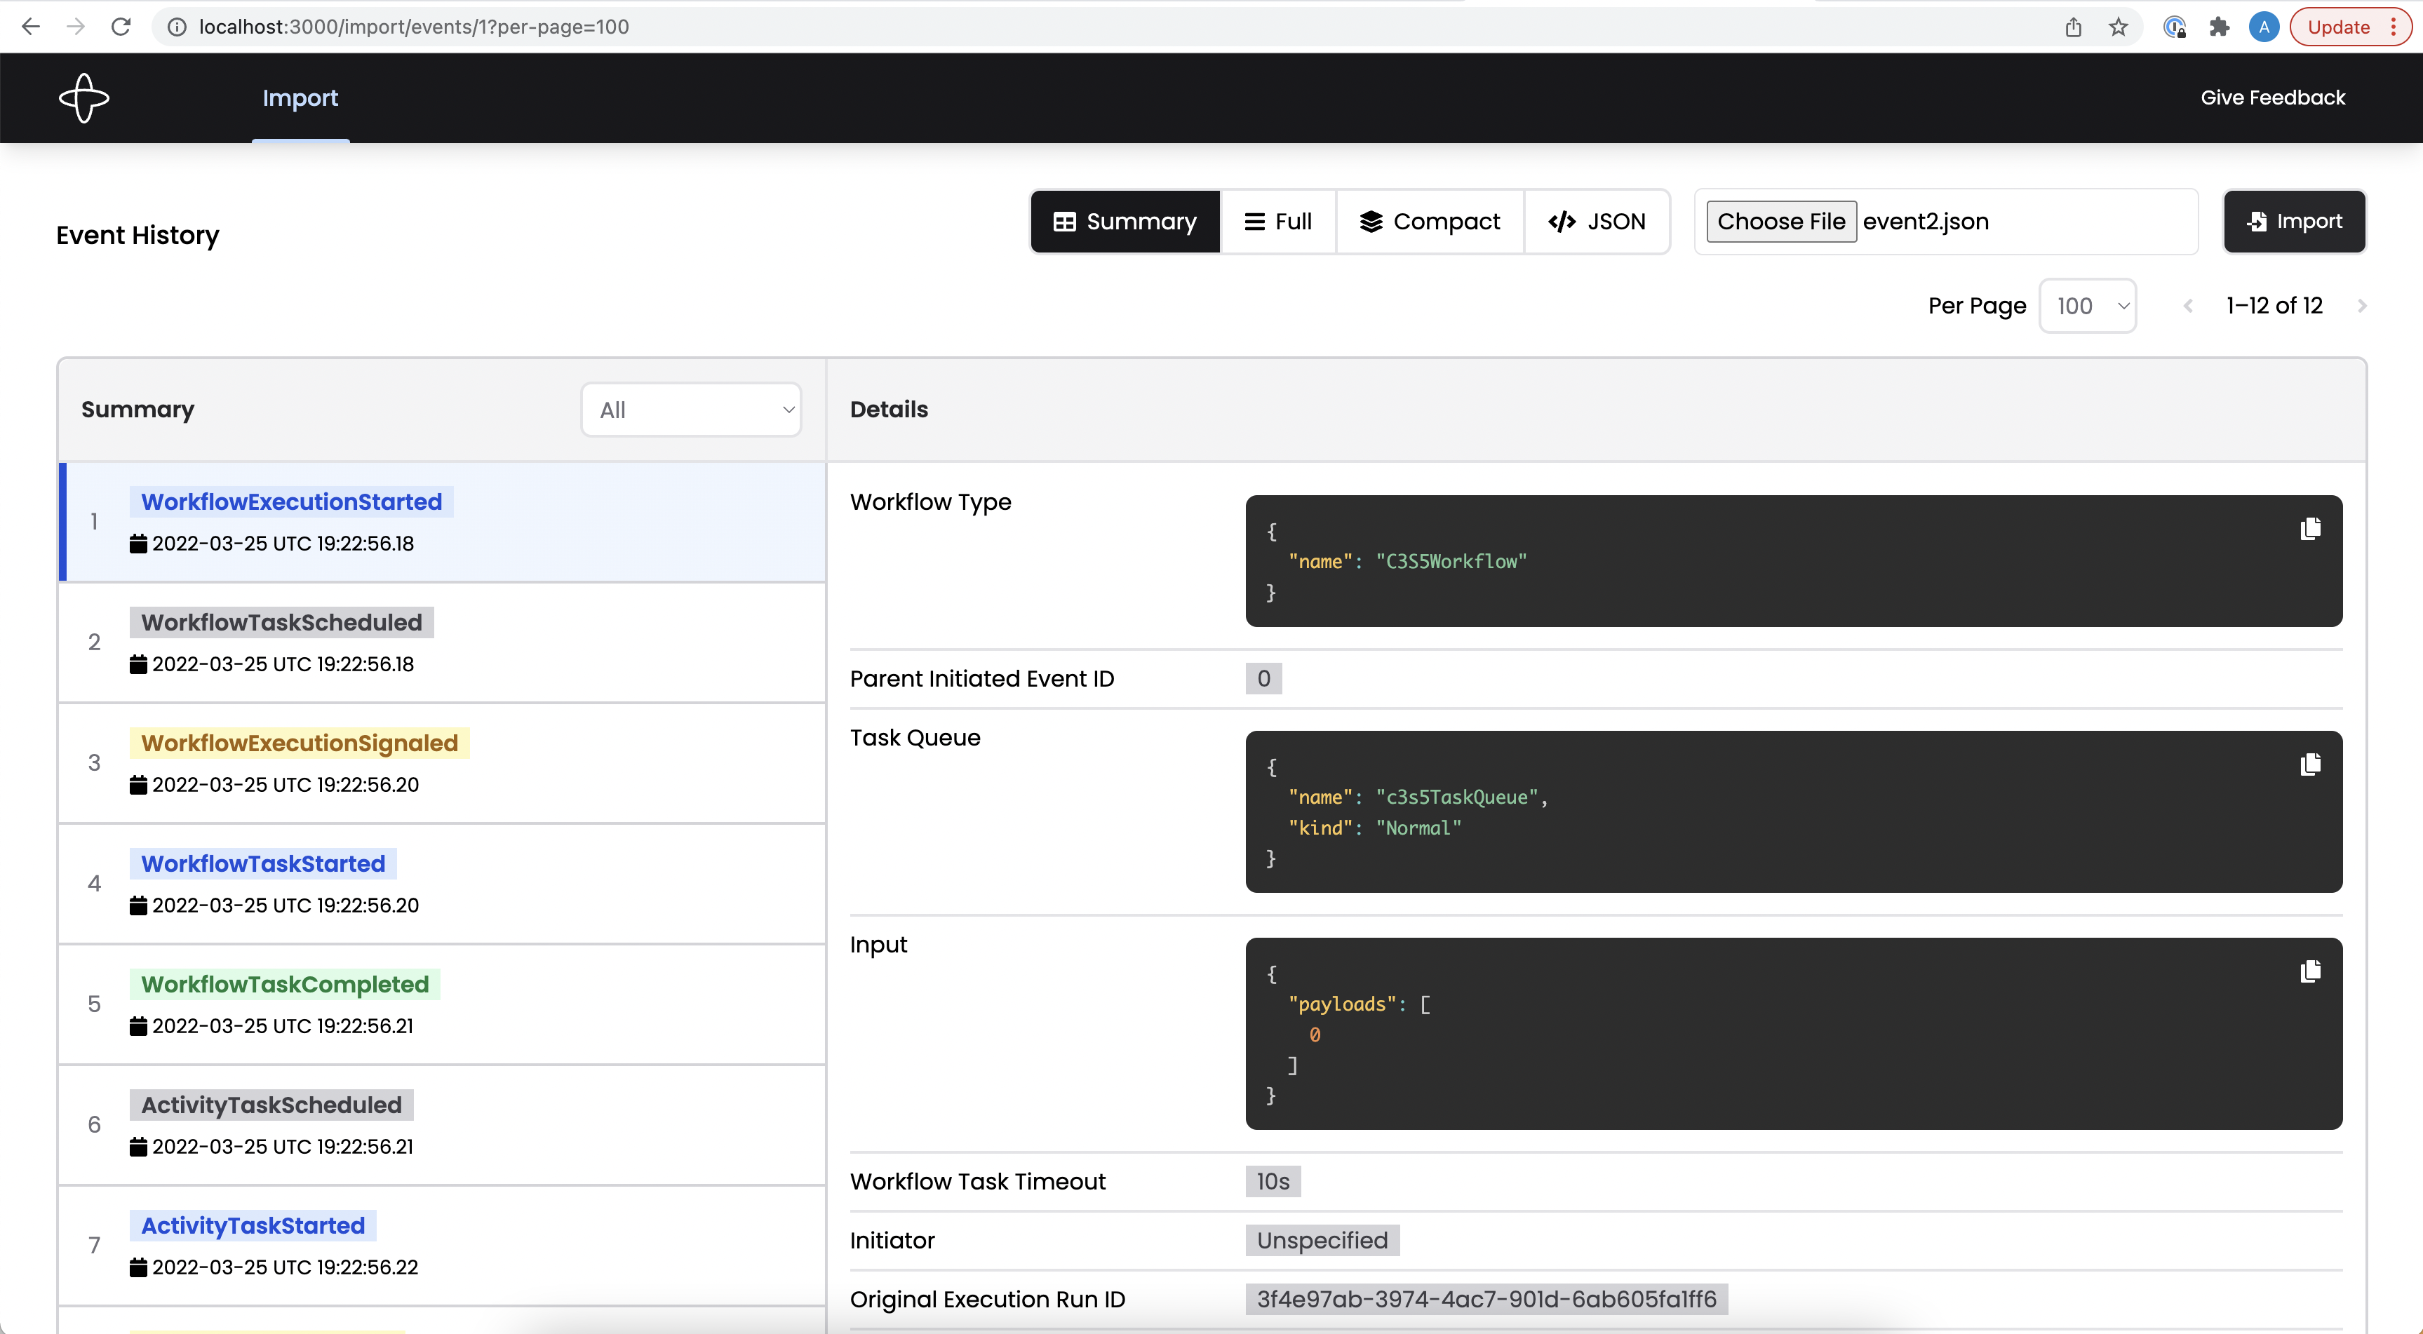Screen dimensions: 2423x1334
Task: Copy the Workflow Type code block
Action: coord(2310,530)
